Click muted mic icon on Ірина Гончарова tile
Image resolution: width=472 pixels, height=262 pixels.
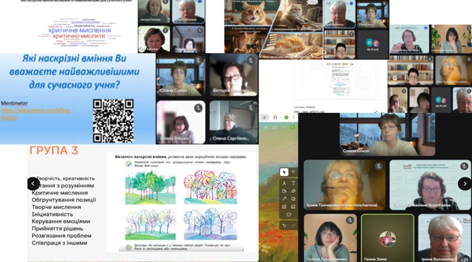[x=378, y=166]
